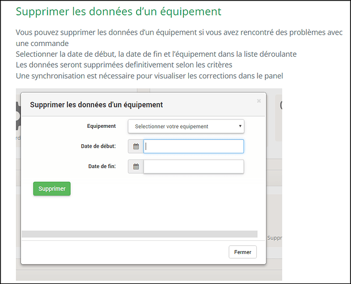This screenshot has width=351, height=284.
Task: Click the green Supprimer button
Action: [x=52, y=189]
